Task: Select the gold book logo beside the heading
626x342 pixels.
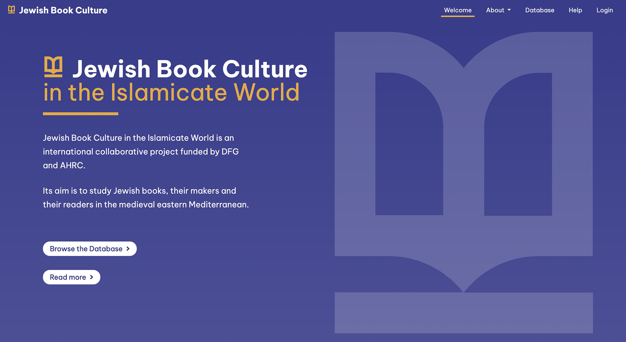Action: [x=54, y=67]
